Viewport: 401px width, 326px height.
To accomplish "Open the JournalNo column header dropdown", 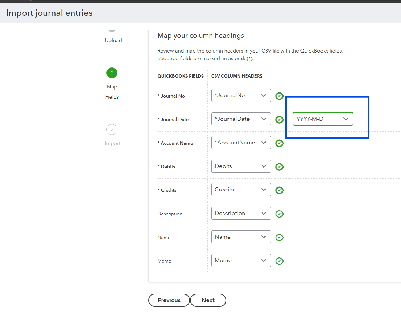I will tap(241, 95).
